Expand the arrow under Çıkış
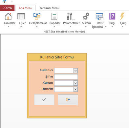This screenshot has width=129, height=128. pyautogui.click(x=122, y=27)
